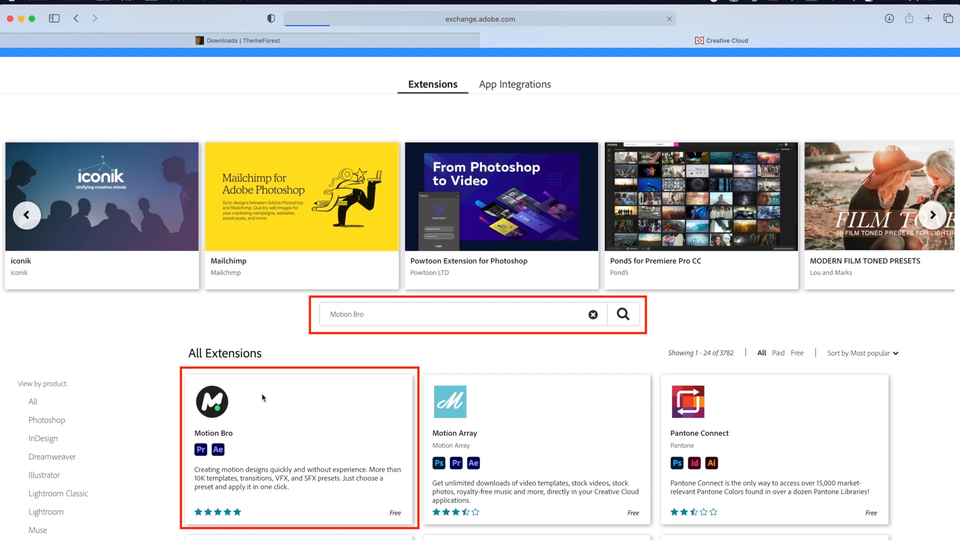Clear the Motion Bro search text
The height and width of the screenshot is (540, 960).
click(x=593, y=314)
